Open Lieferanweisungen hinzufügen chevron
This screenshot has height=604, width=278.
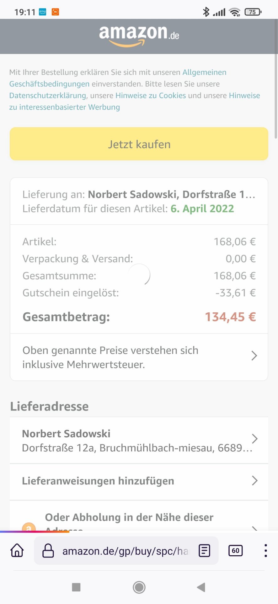point(254,481)
